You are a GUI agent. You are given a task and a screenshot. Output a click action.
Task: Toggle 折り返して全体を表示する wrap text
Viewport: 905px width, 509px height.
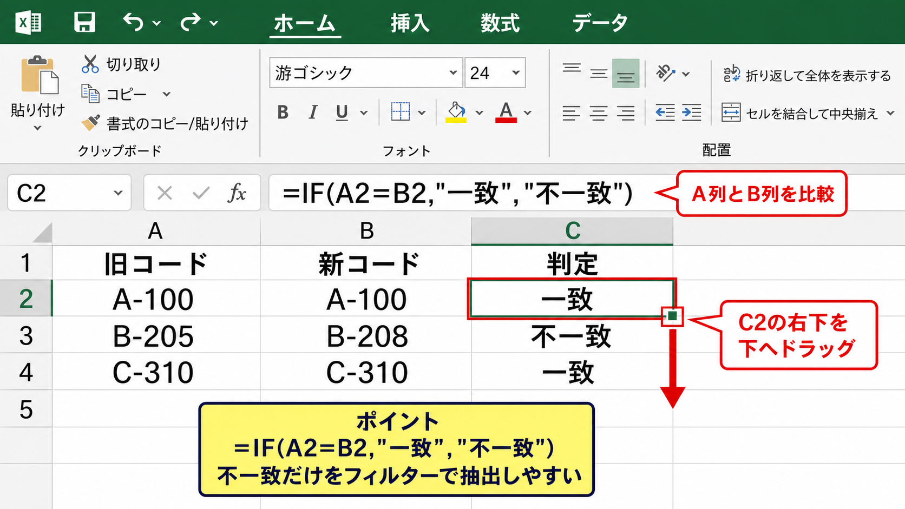click(806, 75)
